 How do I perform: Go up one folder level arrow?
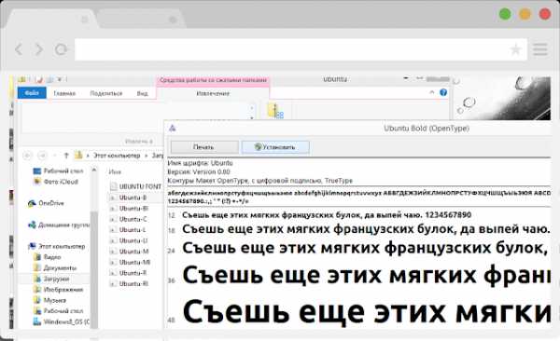click(66, 156)
